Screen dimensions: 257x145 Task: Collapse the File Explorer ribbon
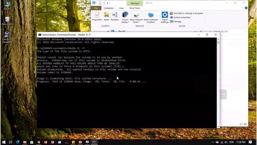242,8
